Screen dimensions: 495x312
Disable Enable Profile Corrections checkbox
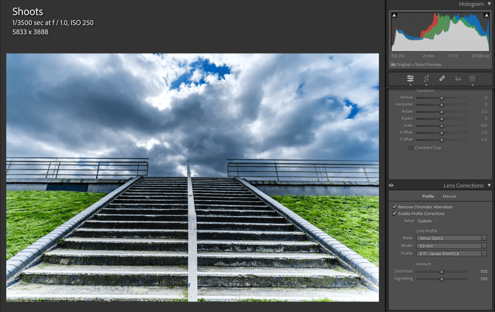[394, 214]
